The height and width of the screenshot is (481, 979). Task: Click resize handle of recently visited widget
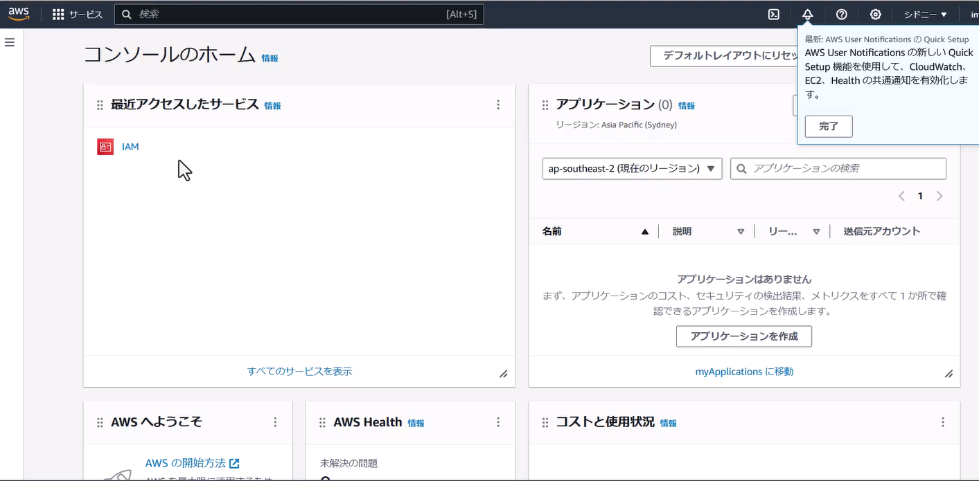pos(504,374)
